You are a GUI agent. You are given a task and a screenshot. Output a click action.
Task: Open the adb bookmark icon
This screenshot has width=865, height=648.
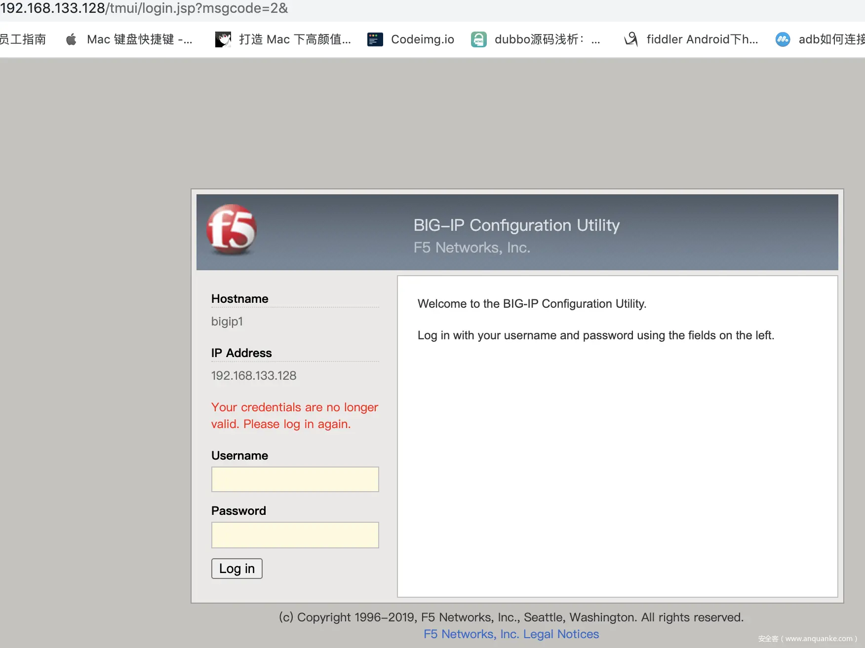pyautogui.click(x=783, y=39)
